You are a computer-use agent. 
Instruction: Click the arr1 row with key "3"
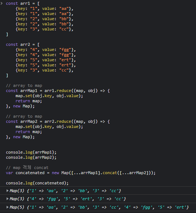(x=44, y=29)
